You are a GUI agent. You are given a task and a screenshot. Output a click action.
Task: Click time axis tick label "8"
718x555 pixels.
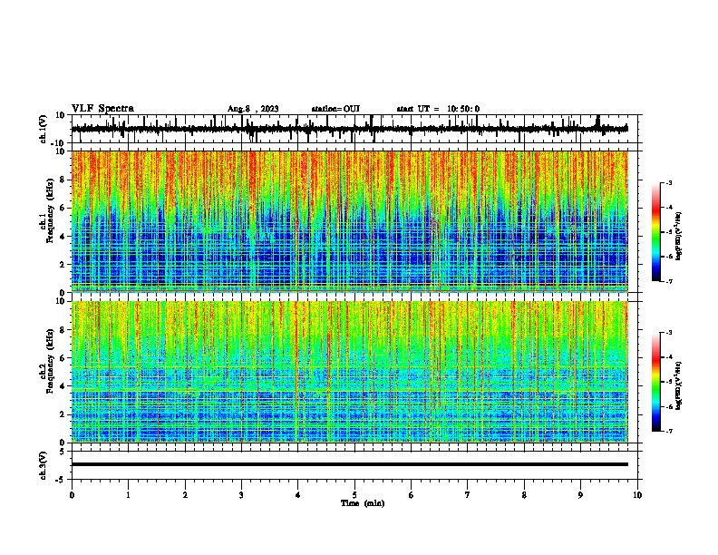[x=524, y=495]
